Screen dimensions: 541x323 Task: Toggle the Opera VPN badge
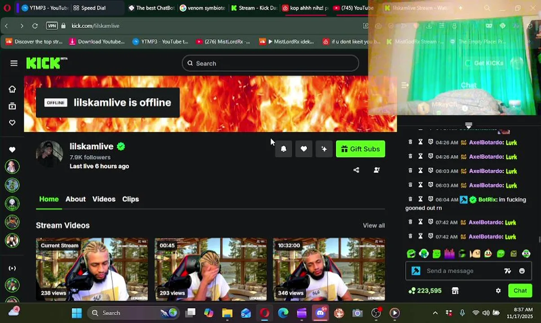(x=52, y=26)
